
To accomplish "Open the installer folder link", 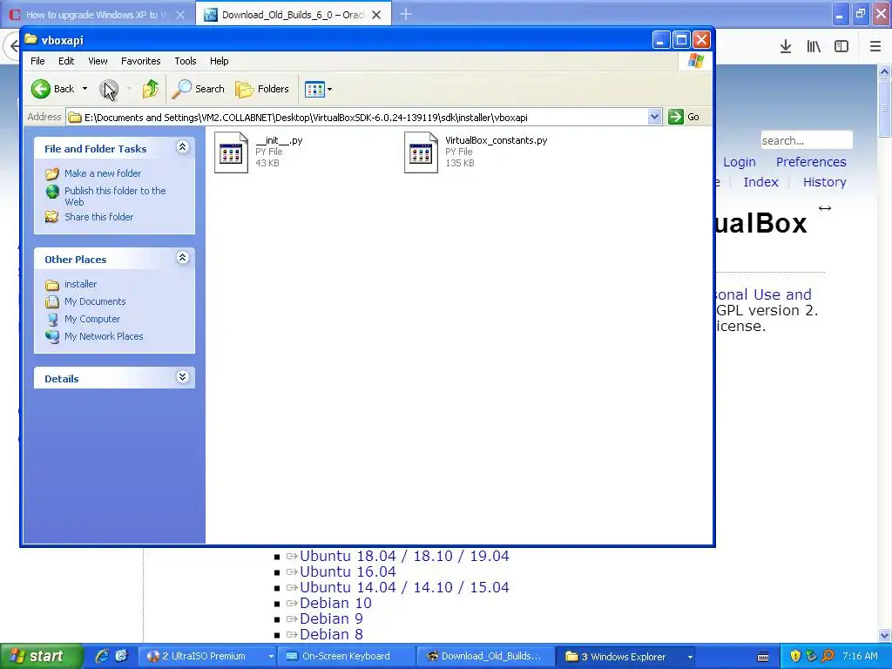I will click(x=80, y=284).
